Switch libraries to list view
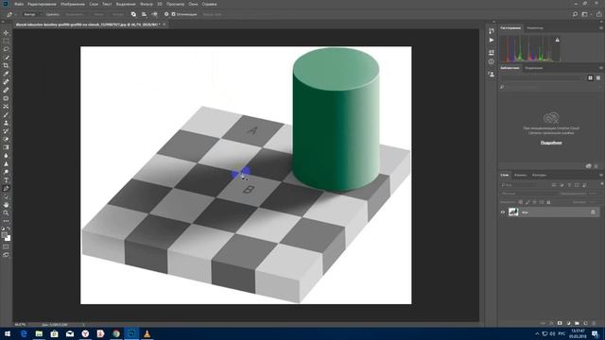This screenshot has width=605, height=340. point(598,77)
